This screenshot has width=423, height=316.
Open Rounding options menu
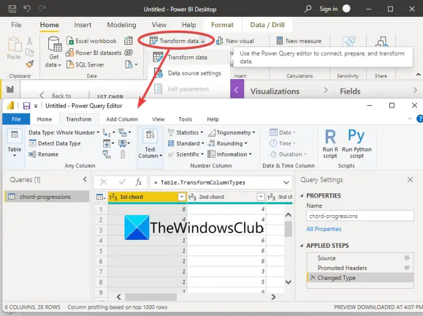[x=228, y=143]
